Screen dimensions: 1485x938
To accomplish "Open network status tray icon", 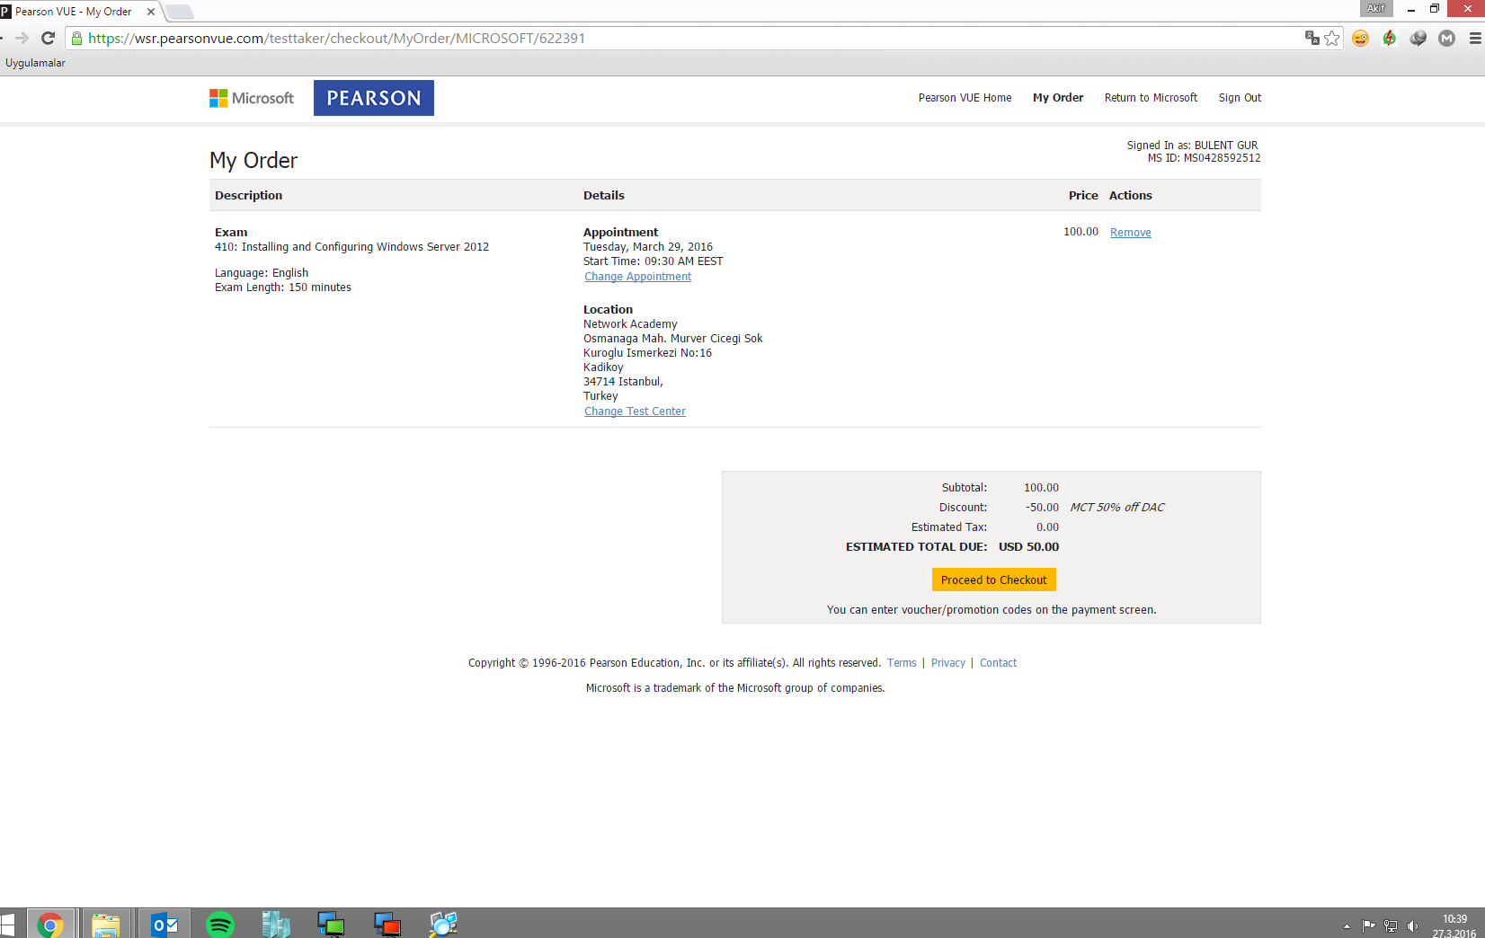I will 1391,926.
